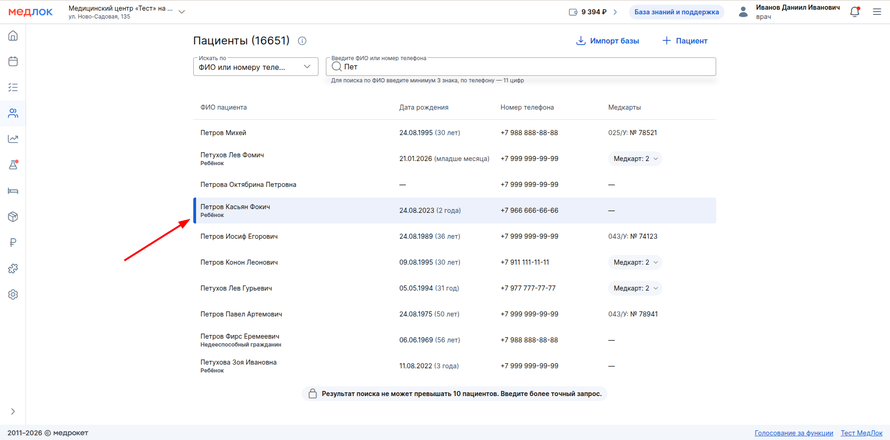890x440 pixels.
Task: Expand the left sidebar with bottom arrow
Action: (13, 411)
